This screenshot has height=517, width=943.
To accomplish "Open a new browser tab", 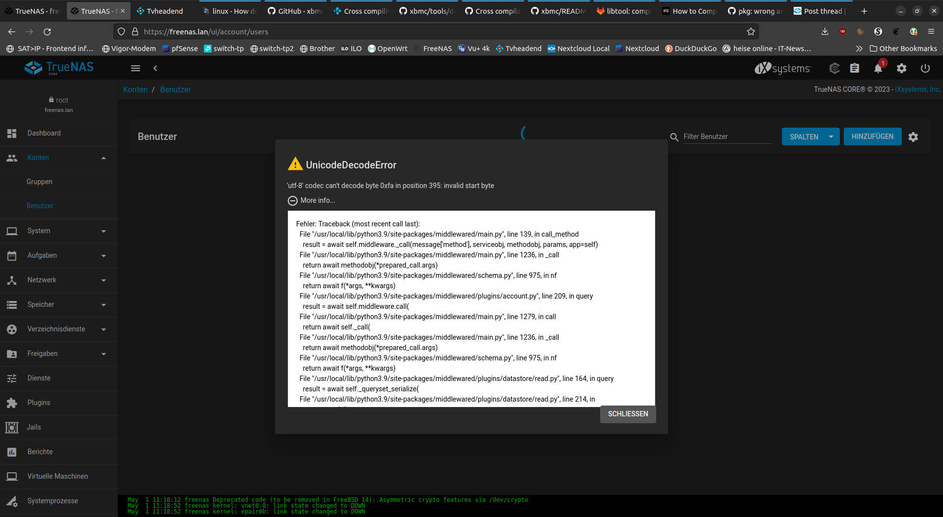I will point(864,11).
